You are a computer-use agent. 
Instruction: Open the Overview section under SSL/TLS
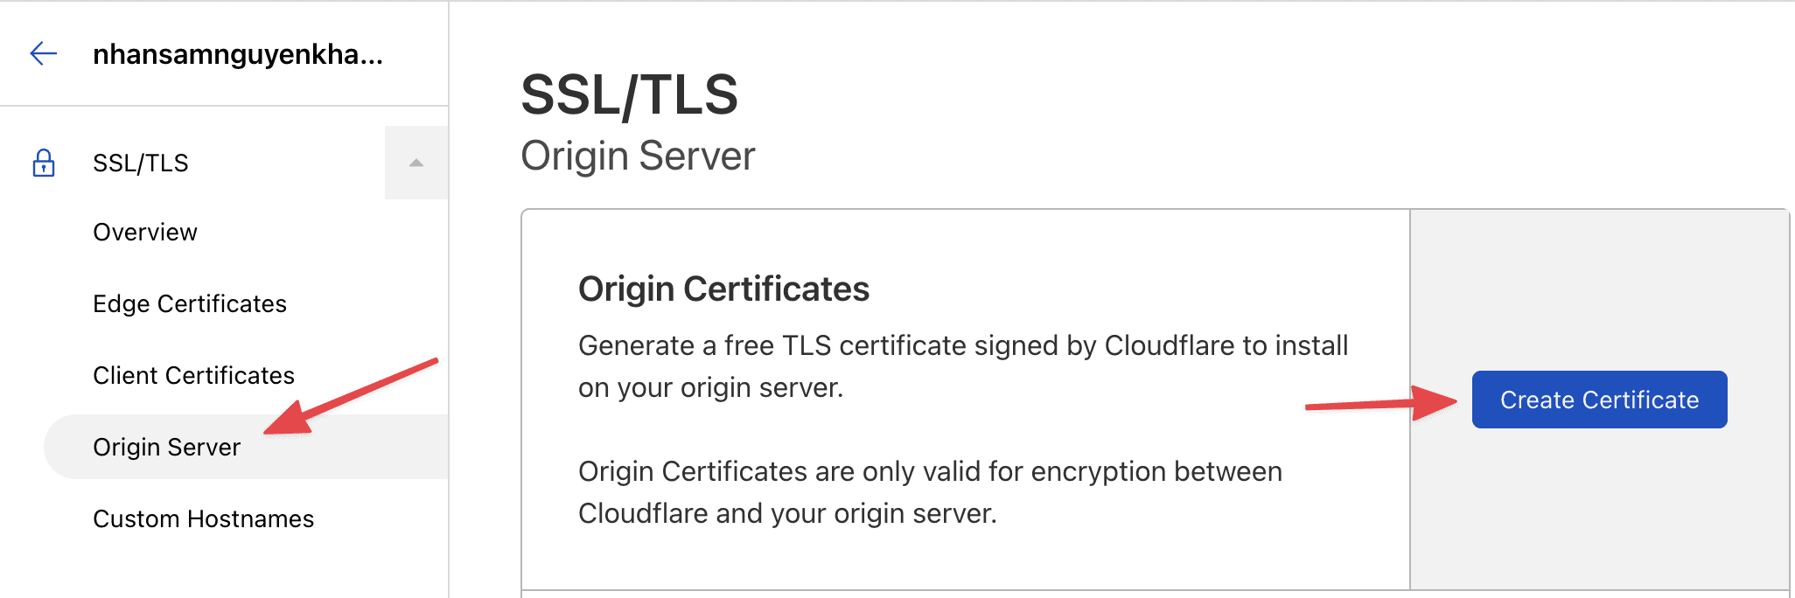tap(144, 232)
